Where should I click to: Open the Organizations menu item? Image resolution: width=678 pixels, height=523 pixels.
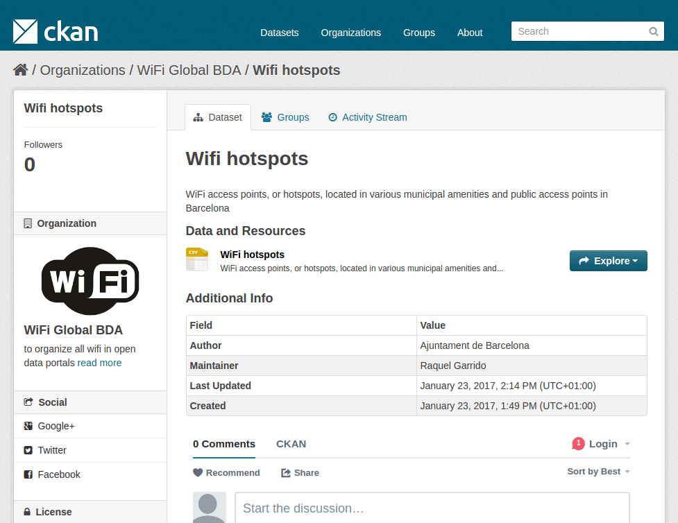tap(350, 33)
